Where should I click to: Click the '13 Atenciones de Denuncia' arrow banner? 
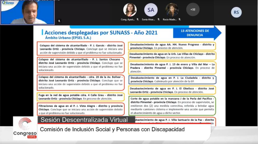click(x=197, y=33)
